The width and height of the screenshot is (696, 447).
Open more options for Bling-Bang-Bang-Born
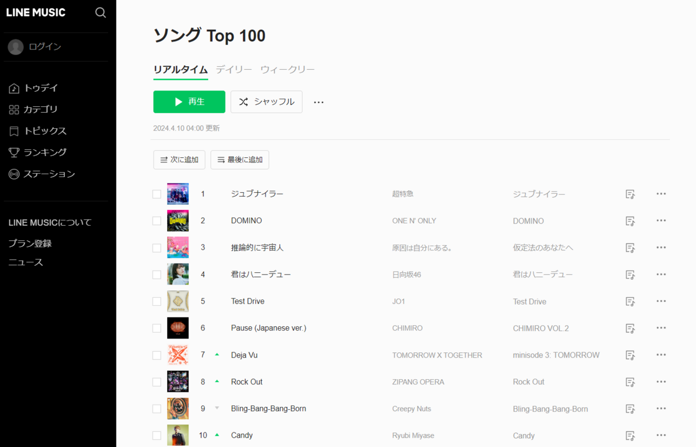point(661,408)
